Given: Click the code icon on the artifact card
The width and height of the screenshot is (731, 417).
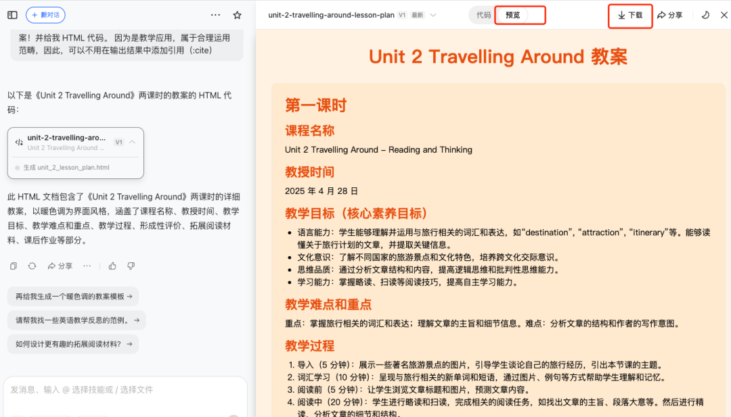Looking at the screenshot, I should point(18,142).
